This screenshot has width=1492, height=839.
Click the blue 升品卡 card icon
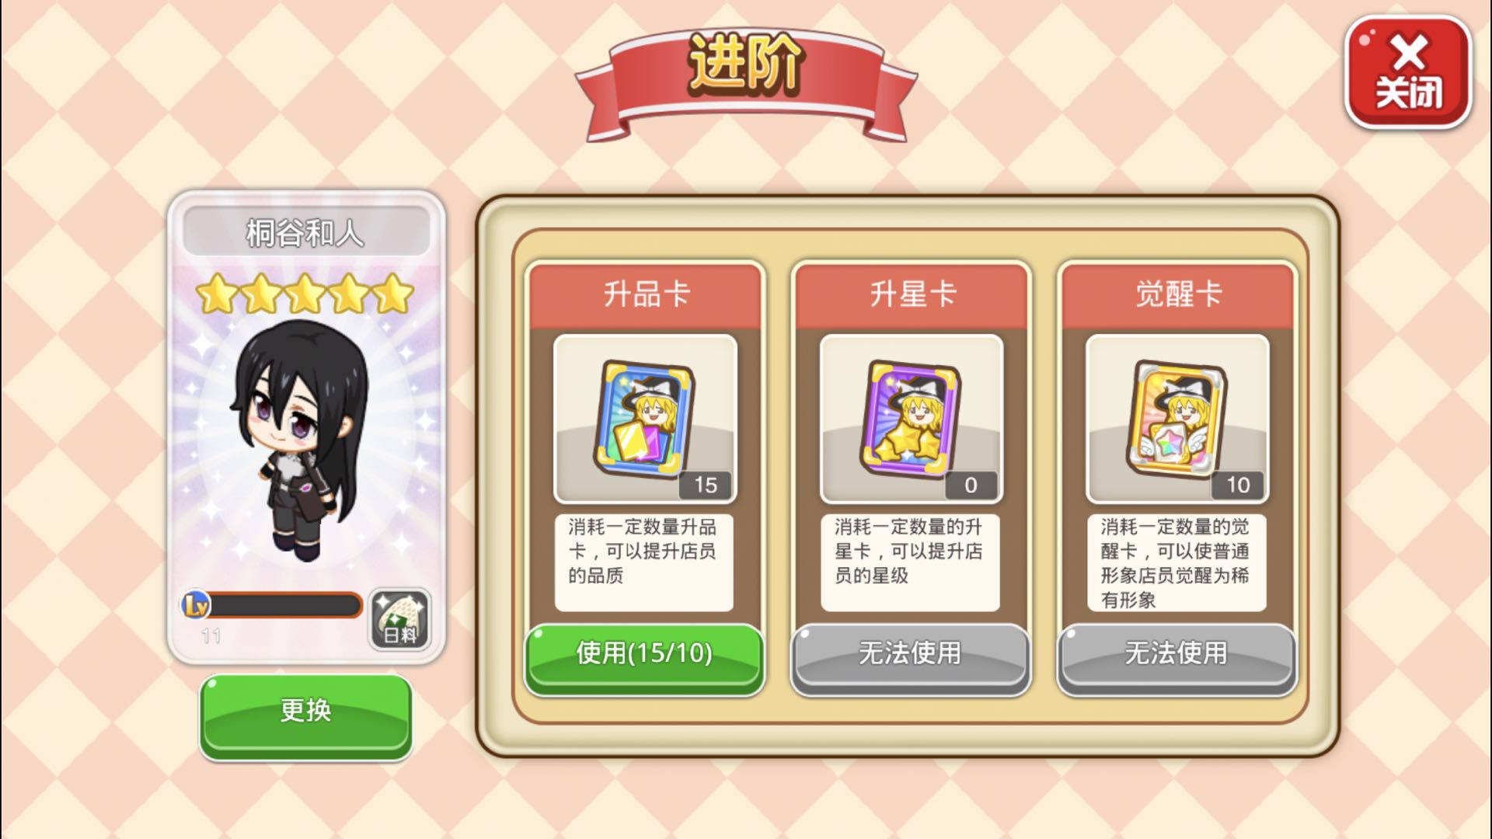[644, 418]
